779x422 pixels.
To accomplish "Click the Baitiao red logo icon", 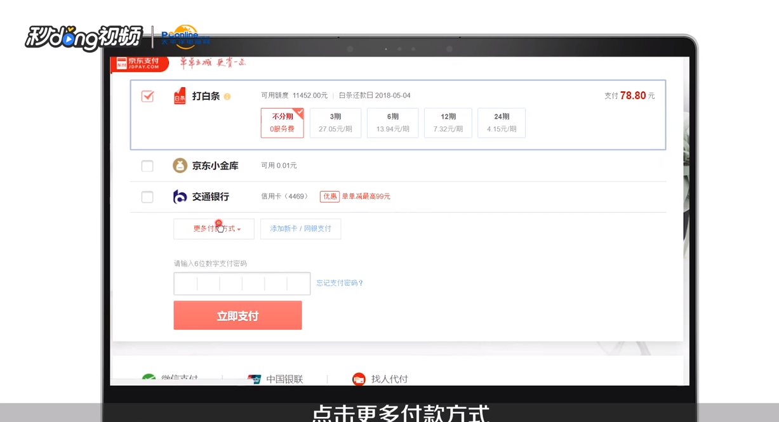I will 180,96.
